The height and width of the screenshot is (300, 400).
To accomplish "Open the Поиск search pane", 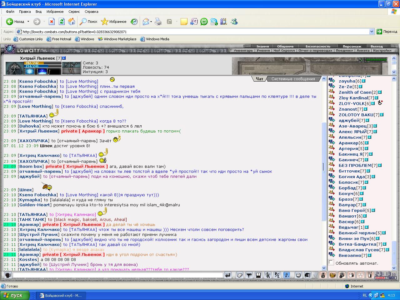I will 88,22.
